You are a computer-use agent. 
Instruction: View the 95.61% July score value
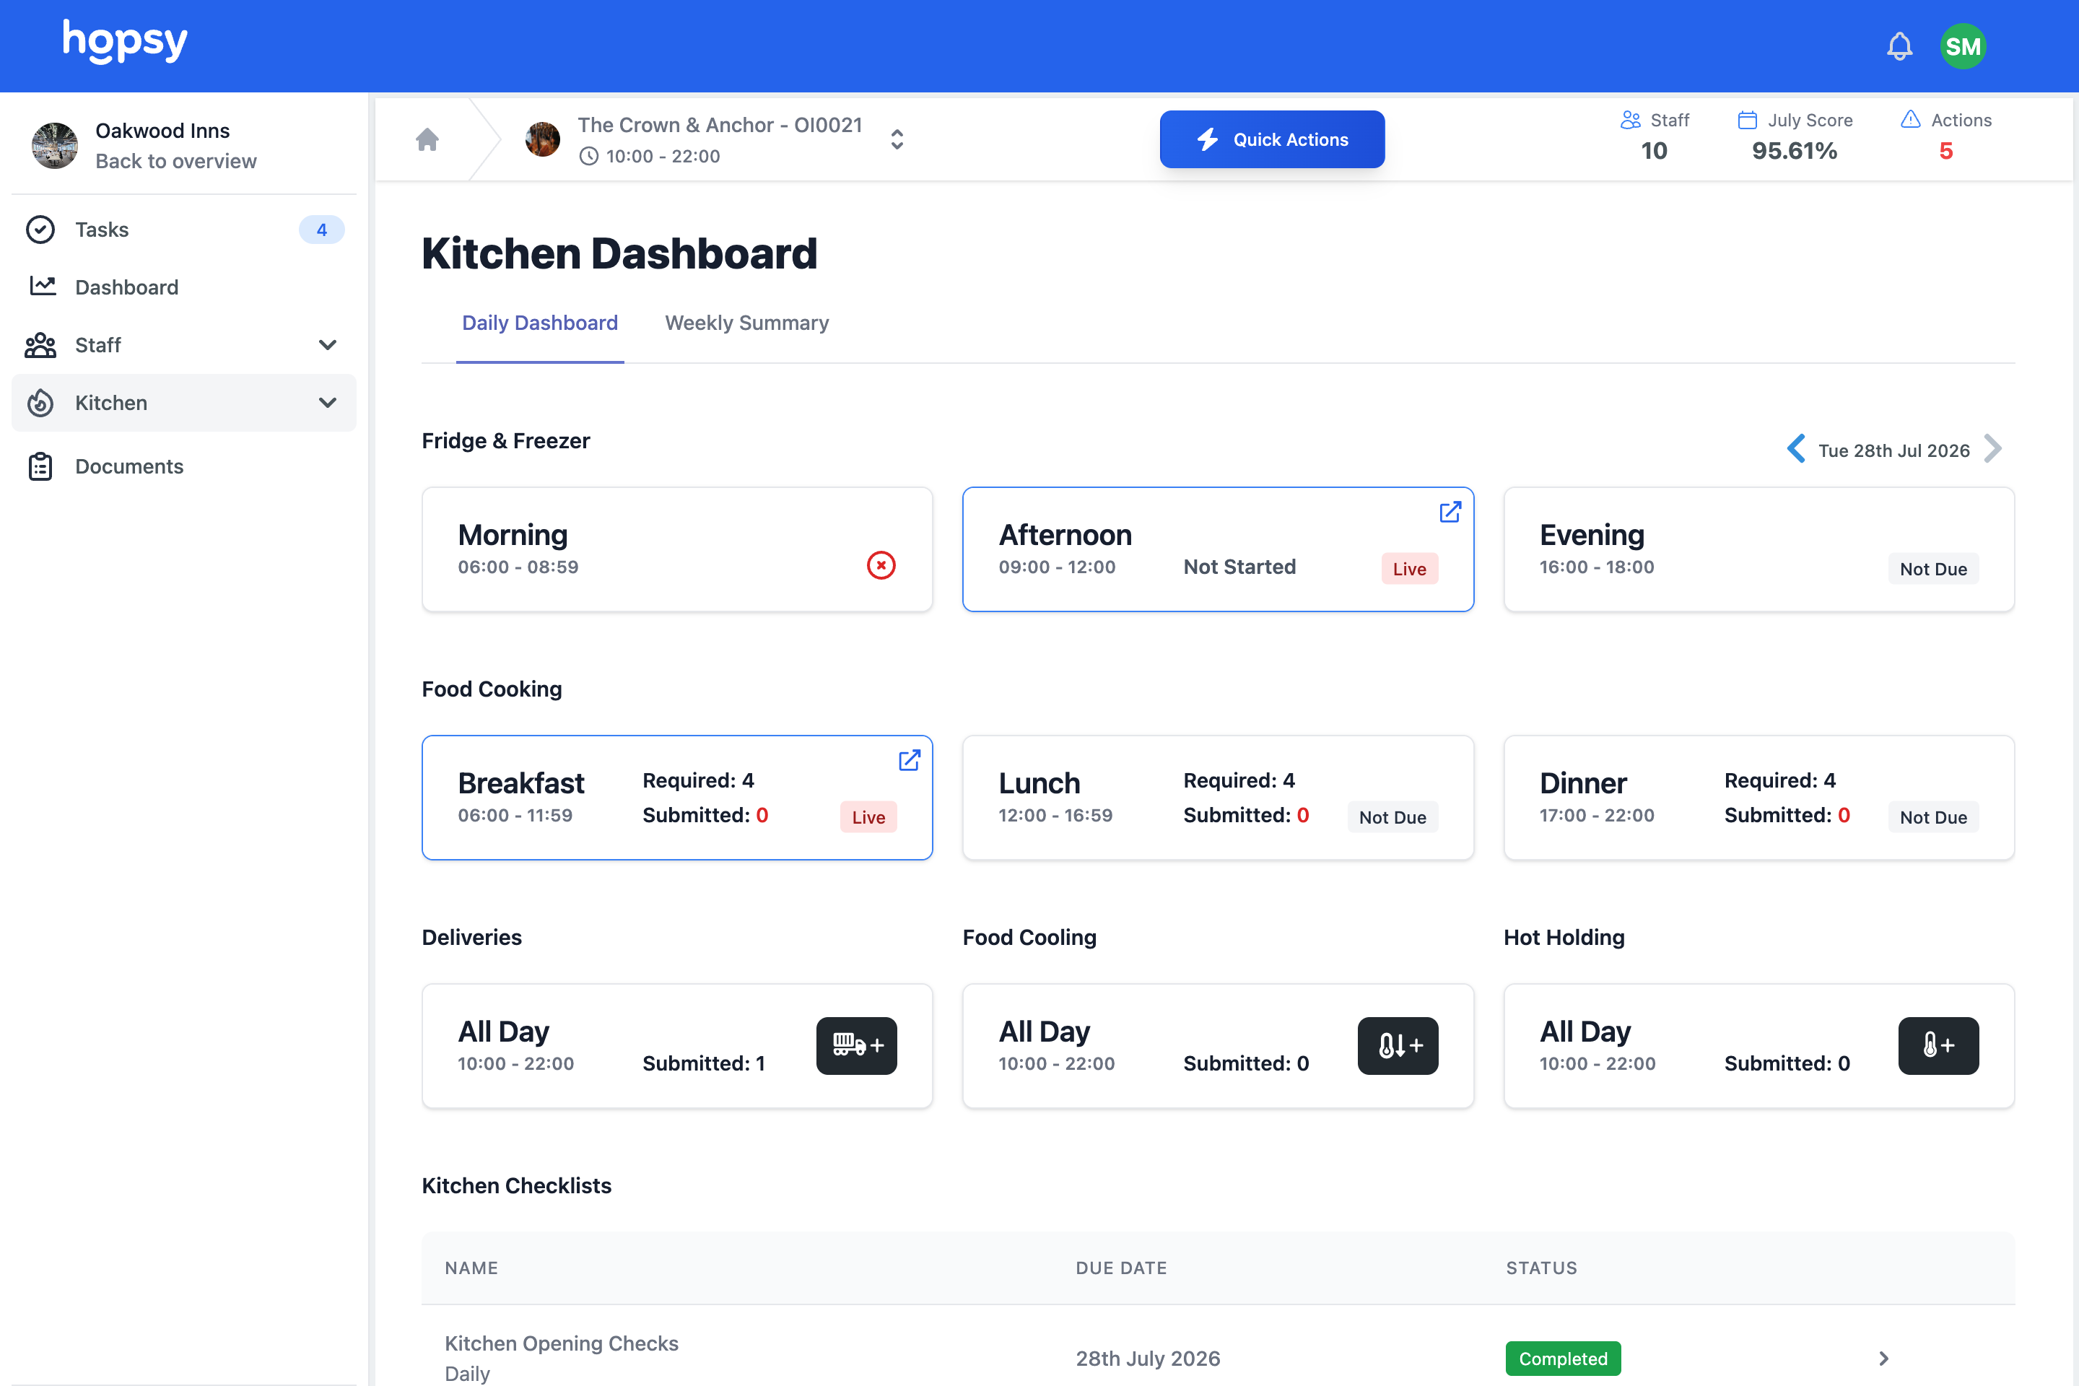(x=1795, y=151)
